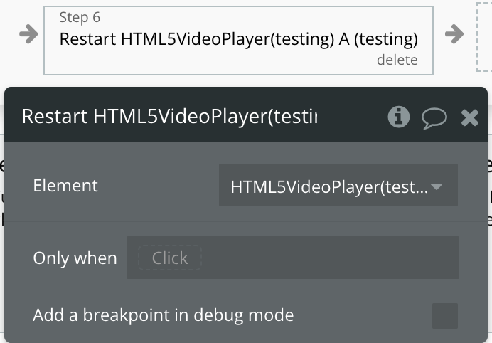Click the gray arrow before Step 6
The height and width of the screenshot is (343, 492).
[x=28, y=33]
